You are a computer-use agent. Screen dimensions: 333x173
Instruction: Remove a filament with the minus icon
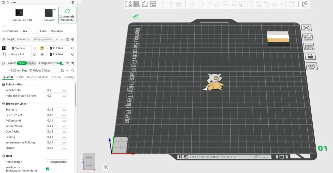tap(62, 39)
